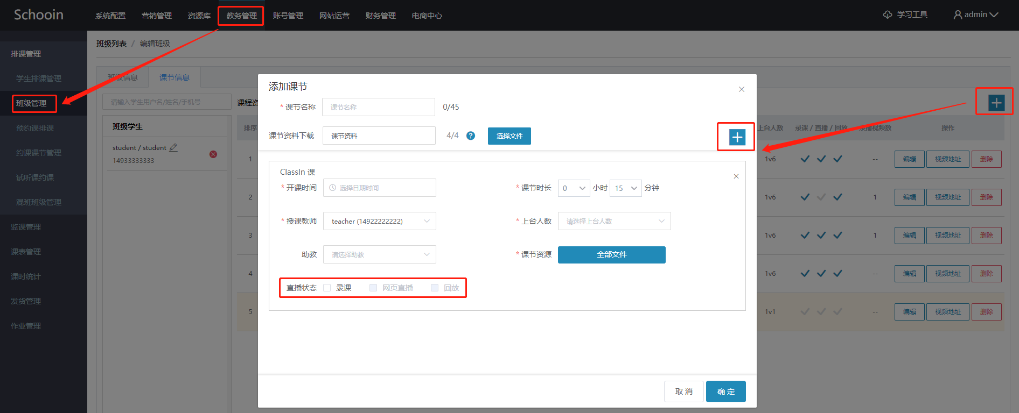Click the student phone number 14933333333

[133, 161]
